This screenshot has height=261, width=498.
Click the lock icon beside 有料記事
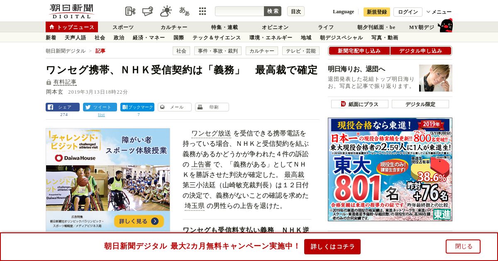[49, 82]
